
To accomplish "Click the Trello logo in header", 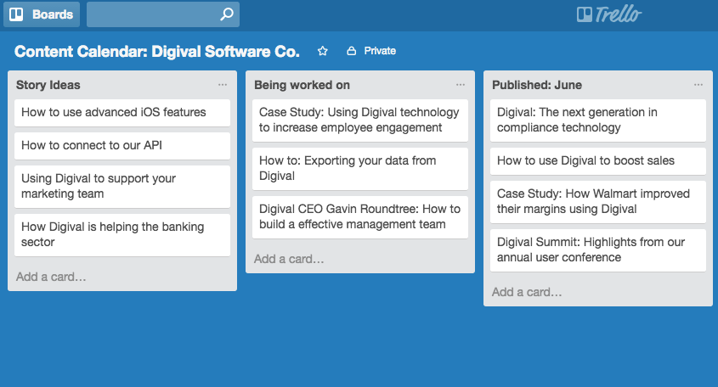I will coord(609,14).
